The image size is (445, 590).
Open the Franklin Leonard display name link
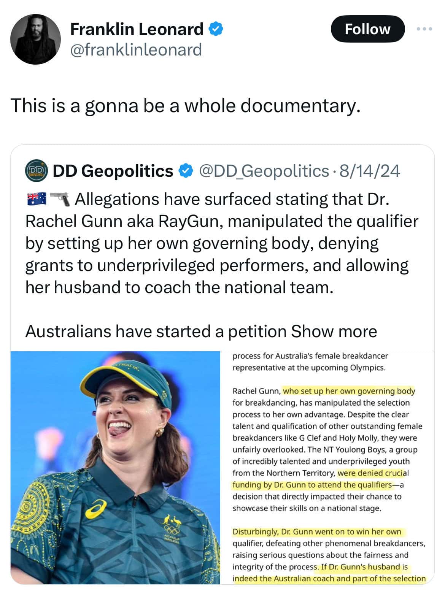137,29
